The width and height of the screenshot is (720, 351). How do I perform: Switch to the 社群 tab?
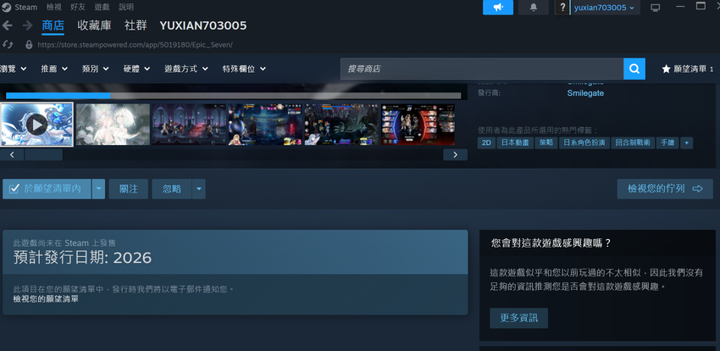click(136, 25)
